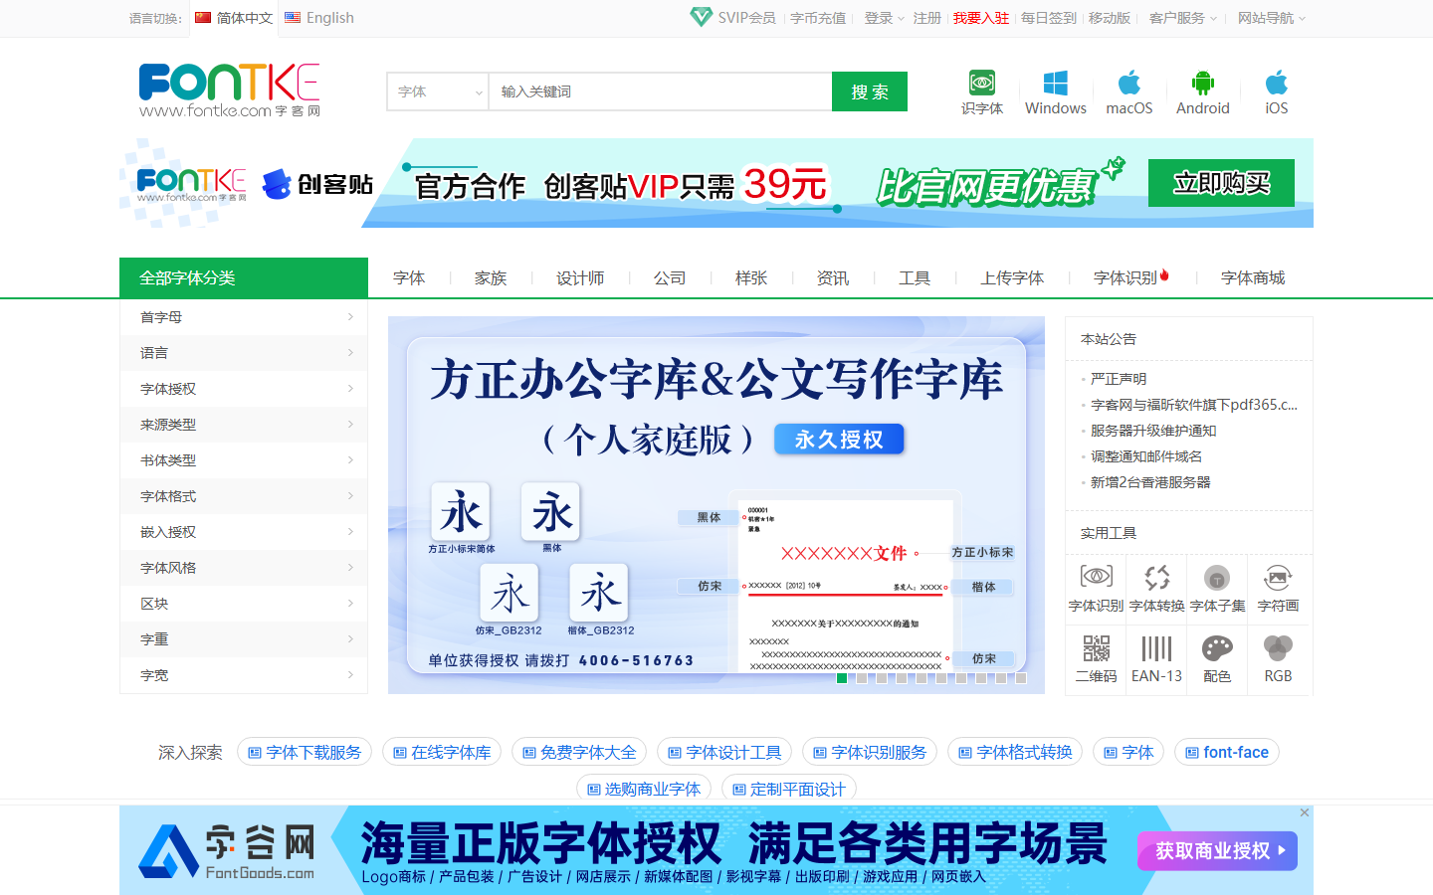Click the 我要入驻 link
Viewport: 1433px width, 895px height.
click(981, 18)
